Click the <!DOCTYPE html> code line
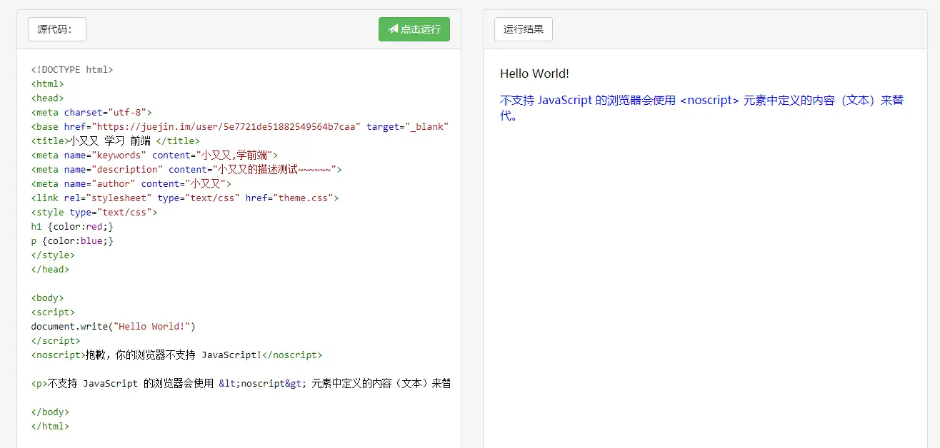The image size is (940, 448). click(72, 70)
